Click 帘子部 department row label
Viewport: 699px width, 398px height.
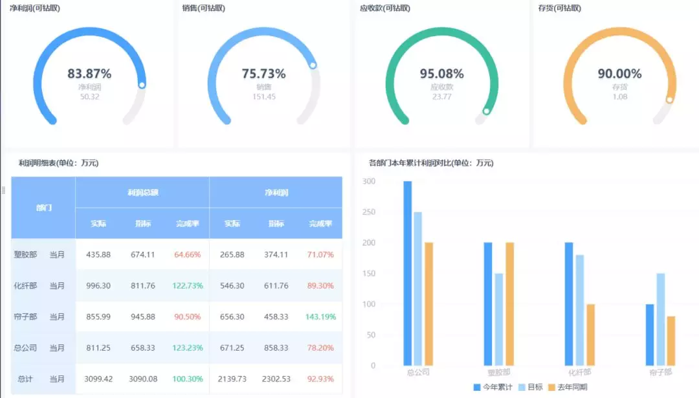25,317
